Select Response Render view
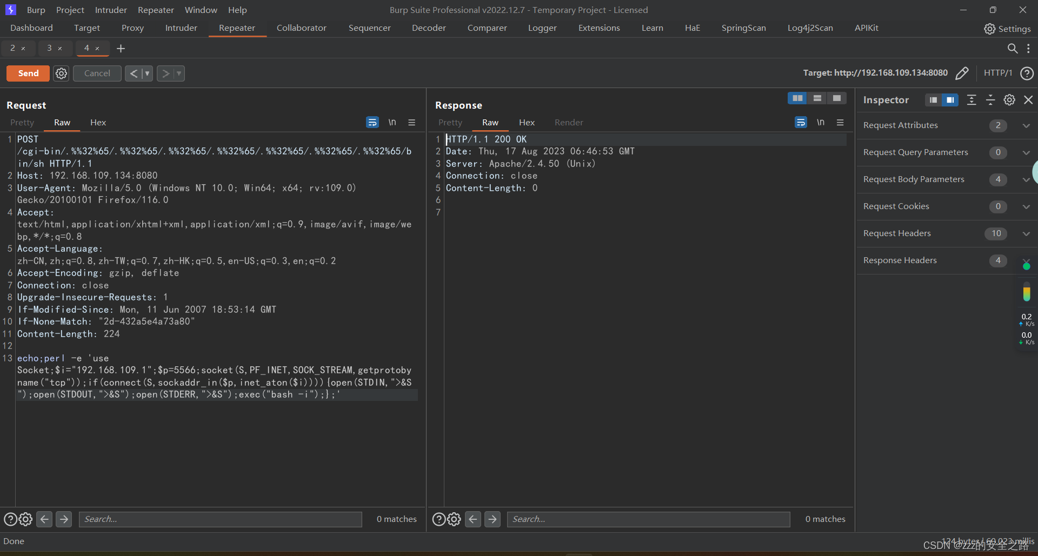The height and width of the screenshot is (556, 1038). click(569, 123)
